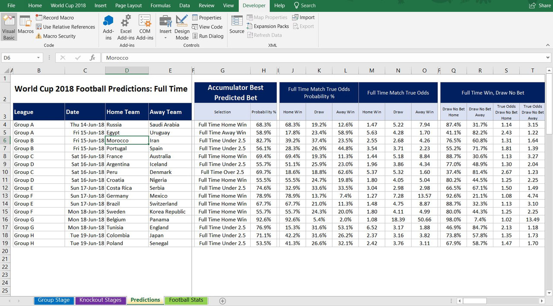Screen dimensions: 553x306
Task: Click the formula bar input
Action: (x=323, y=58)
